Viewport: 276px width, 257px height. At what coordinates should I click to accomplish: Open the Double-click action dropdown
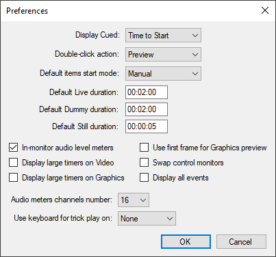tap(163, 55)
